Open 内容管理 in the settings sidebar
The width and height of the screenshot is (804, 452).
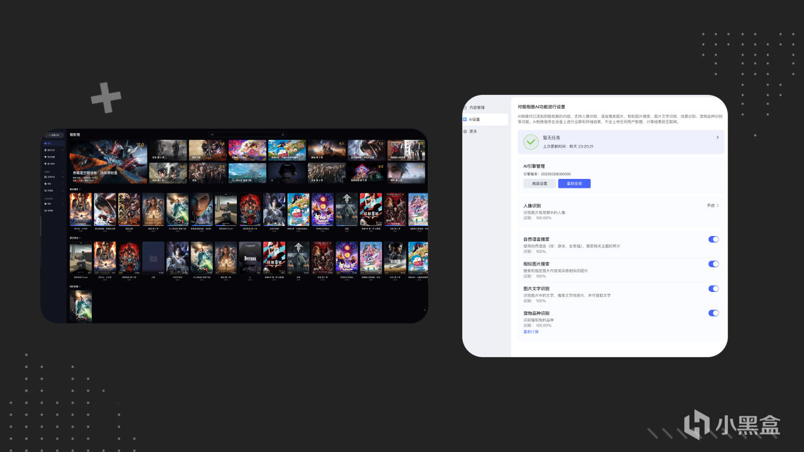click(477, 108)
